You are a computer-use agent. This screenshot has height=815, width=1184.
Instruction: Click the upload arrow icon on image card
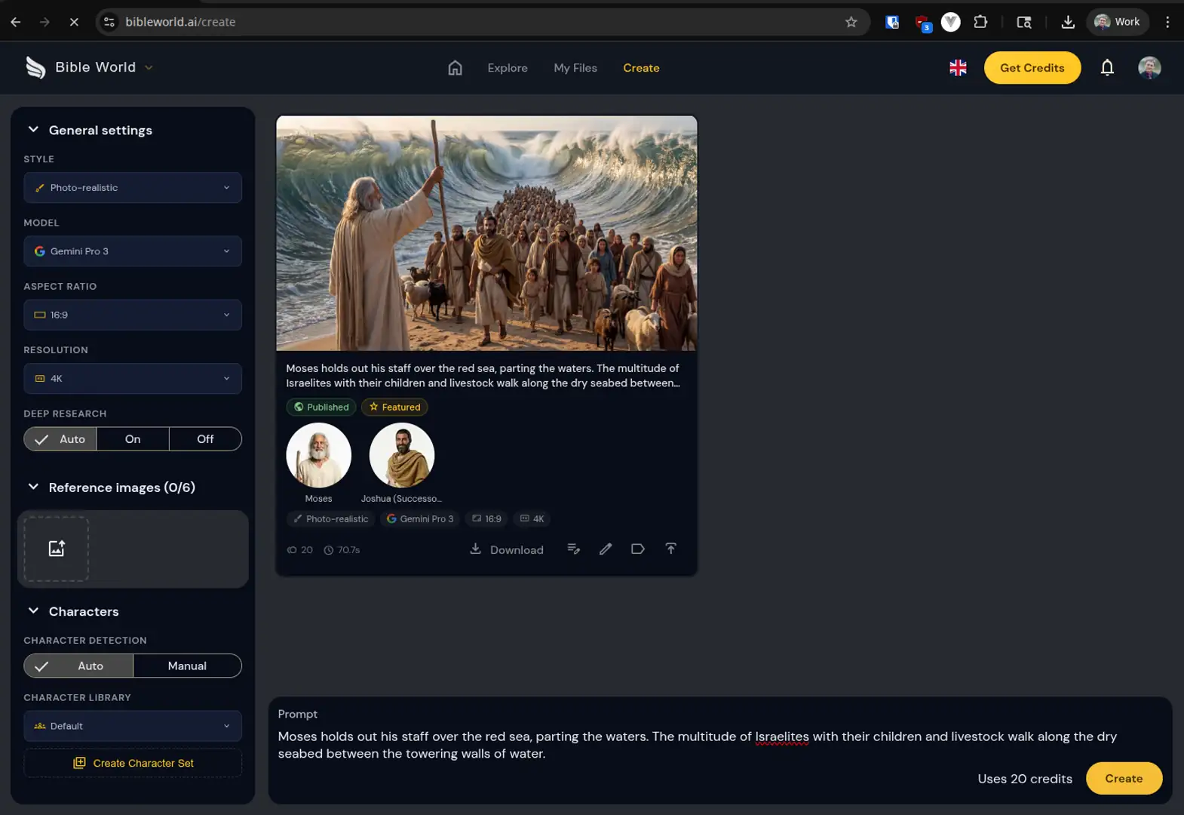coord(670,549)
